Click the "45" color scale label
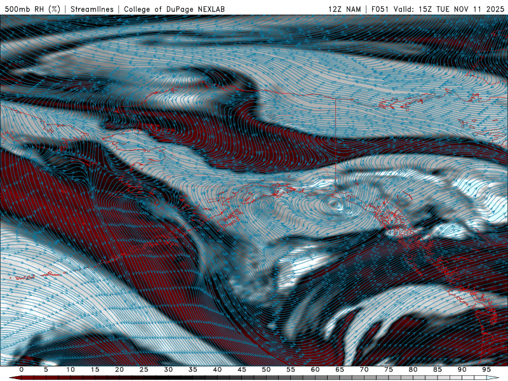The height and width of the screenshot is (381, 508). [x=242, y=370]
